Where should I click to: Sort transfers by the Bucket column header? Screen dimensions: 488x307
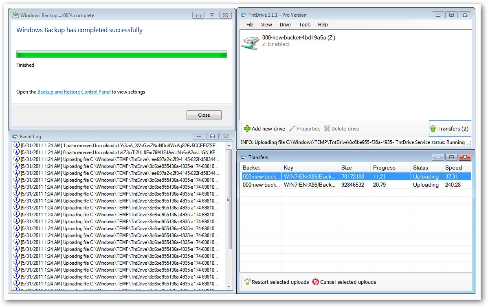(x=261, y=168)
